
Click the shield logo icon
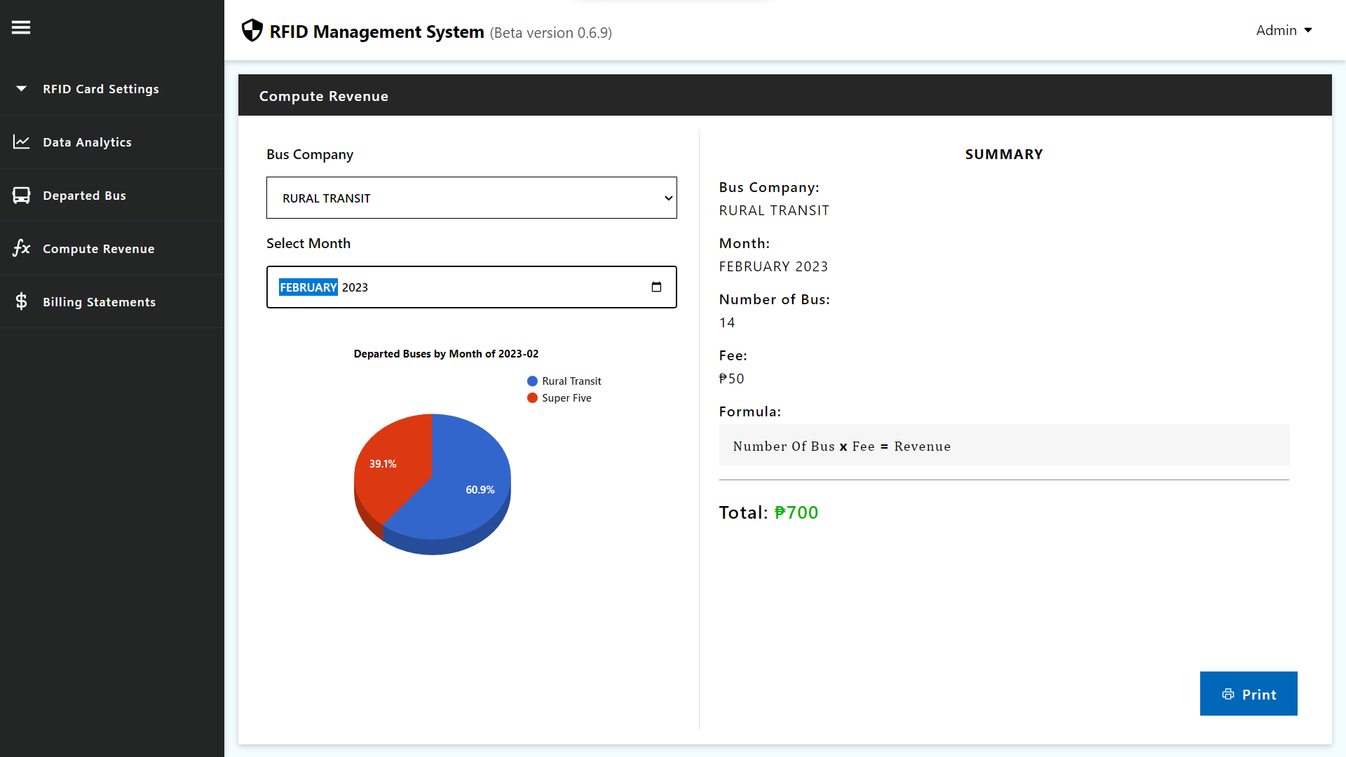click(x=252, y=30)
